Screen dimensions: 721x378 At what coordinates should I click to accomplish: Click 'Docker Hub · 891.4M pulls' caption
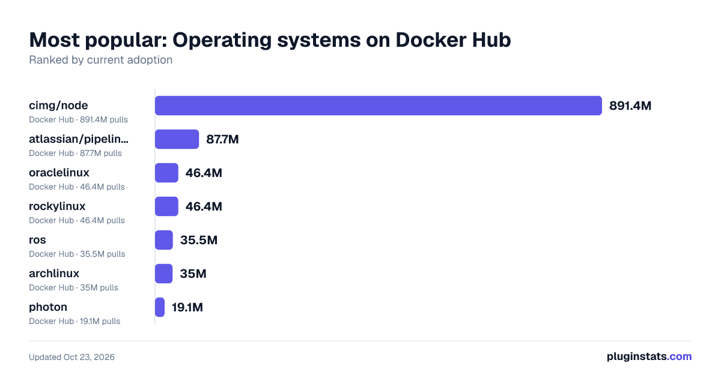click(78, 119)
